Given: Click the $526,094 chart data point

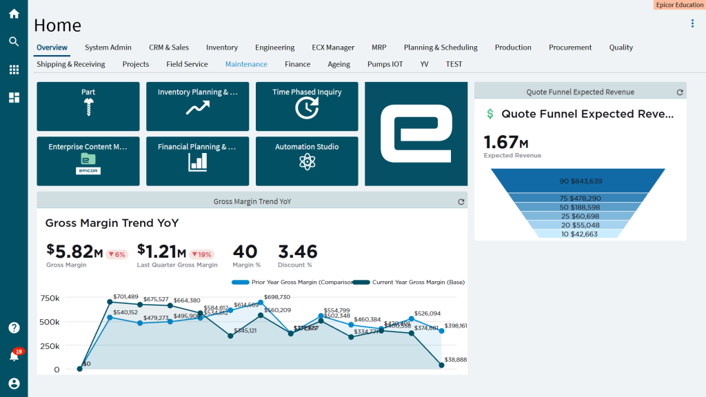Looking at the screenshot, I should tap(412, 318).
